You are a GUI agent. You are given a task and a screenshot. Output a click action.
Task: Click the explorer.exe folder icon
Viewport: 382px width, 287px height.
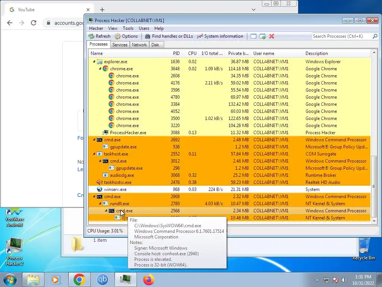(99, 62)
